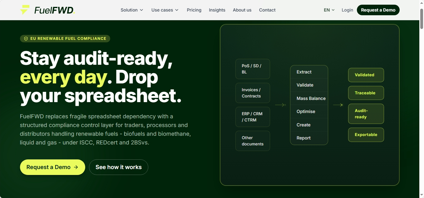Click the Report step
Screen dimensions: 424x198
tap(309, 138)
